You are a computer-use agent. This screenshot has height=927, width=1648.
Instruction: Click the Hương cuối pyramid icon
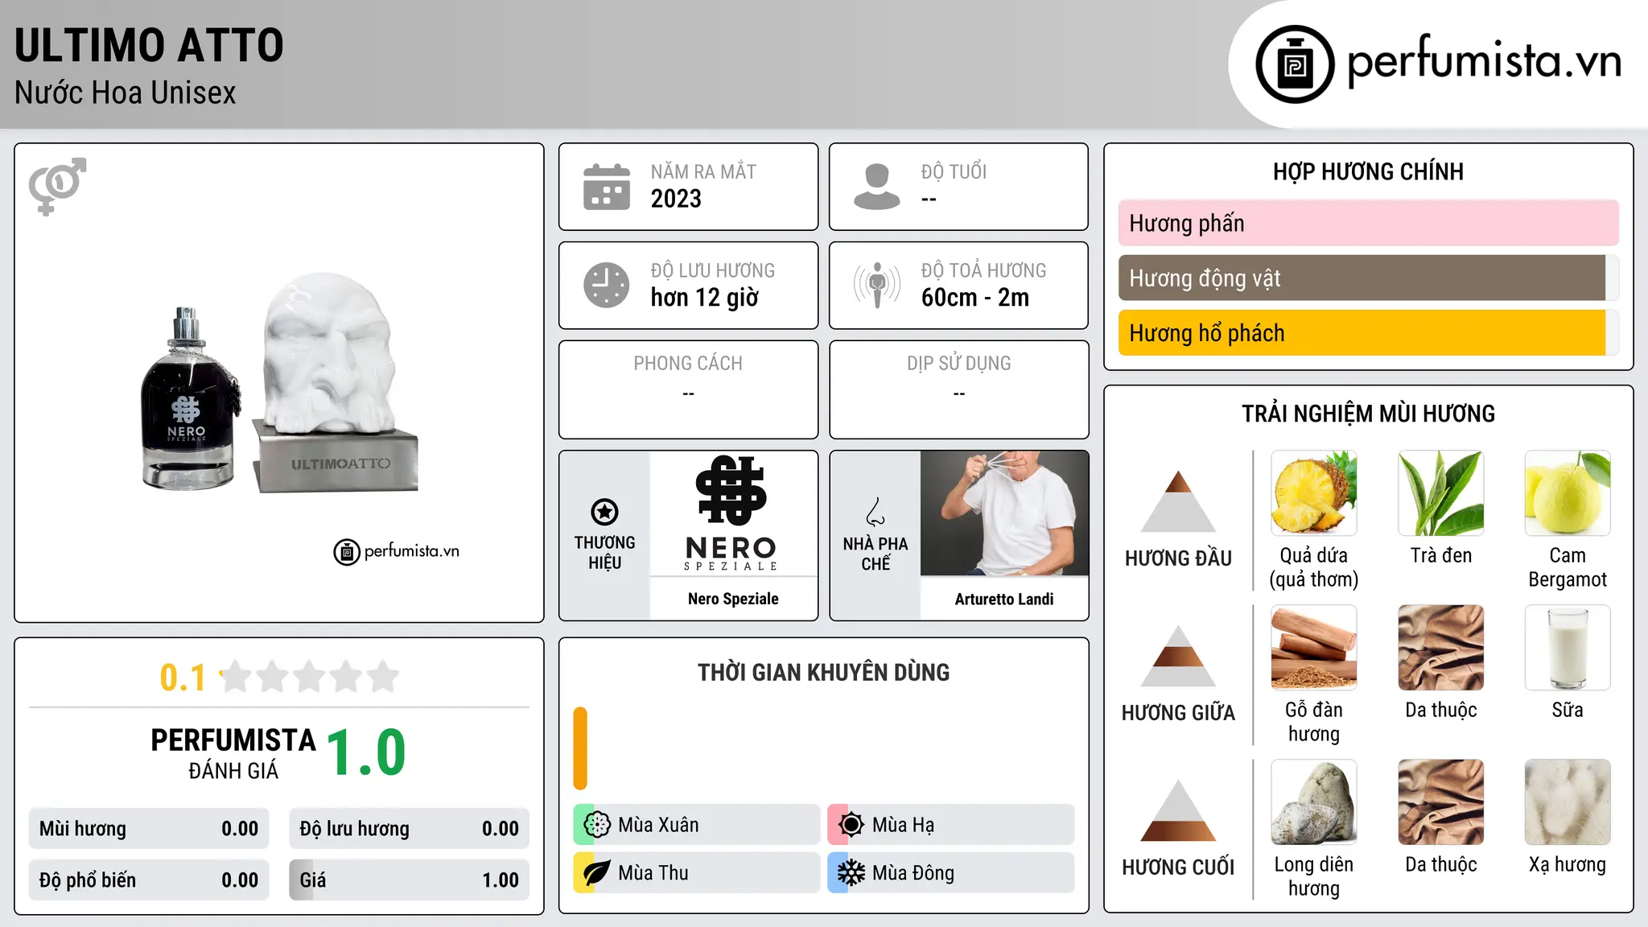(x=1179, y=810)
